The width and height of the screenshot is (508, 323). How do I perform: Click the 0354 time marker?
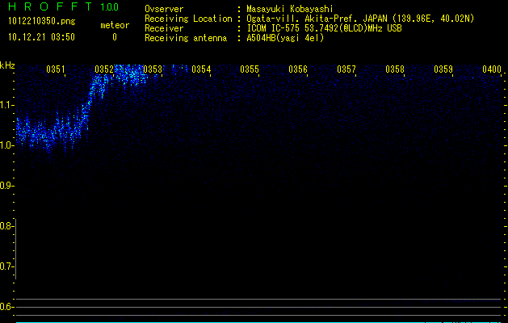click(x=201, y=69)
